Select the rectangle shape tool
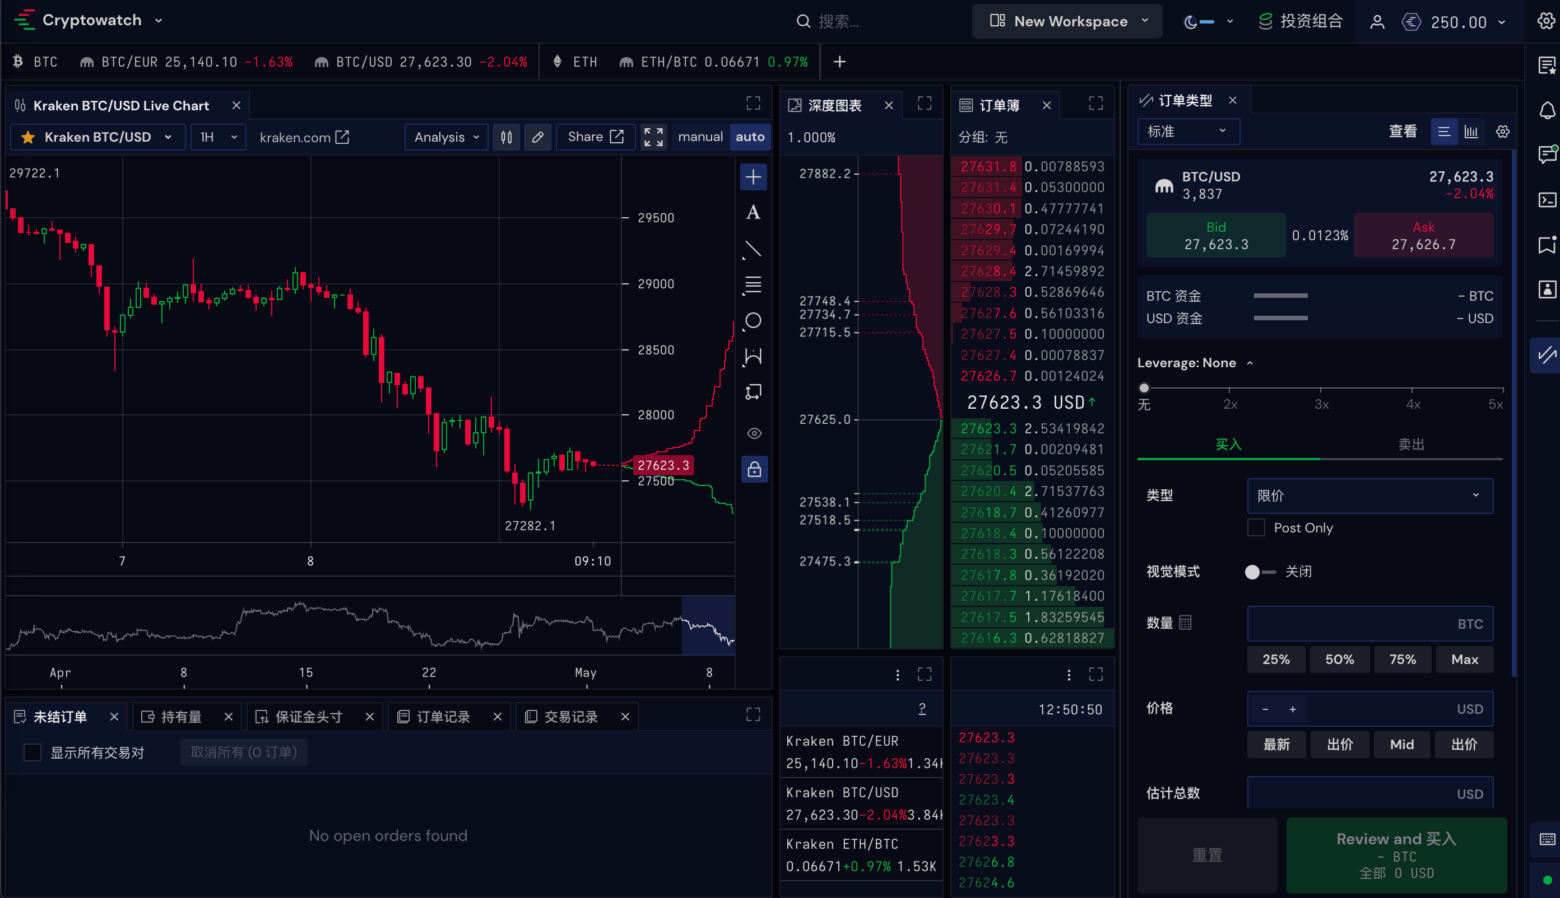The width and height of the screenshot is (1560, 898). click(753, 392)
